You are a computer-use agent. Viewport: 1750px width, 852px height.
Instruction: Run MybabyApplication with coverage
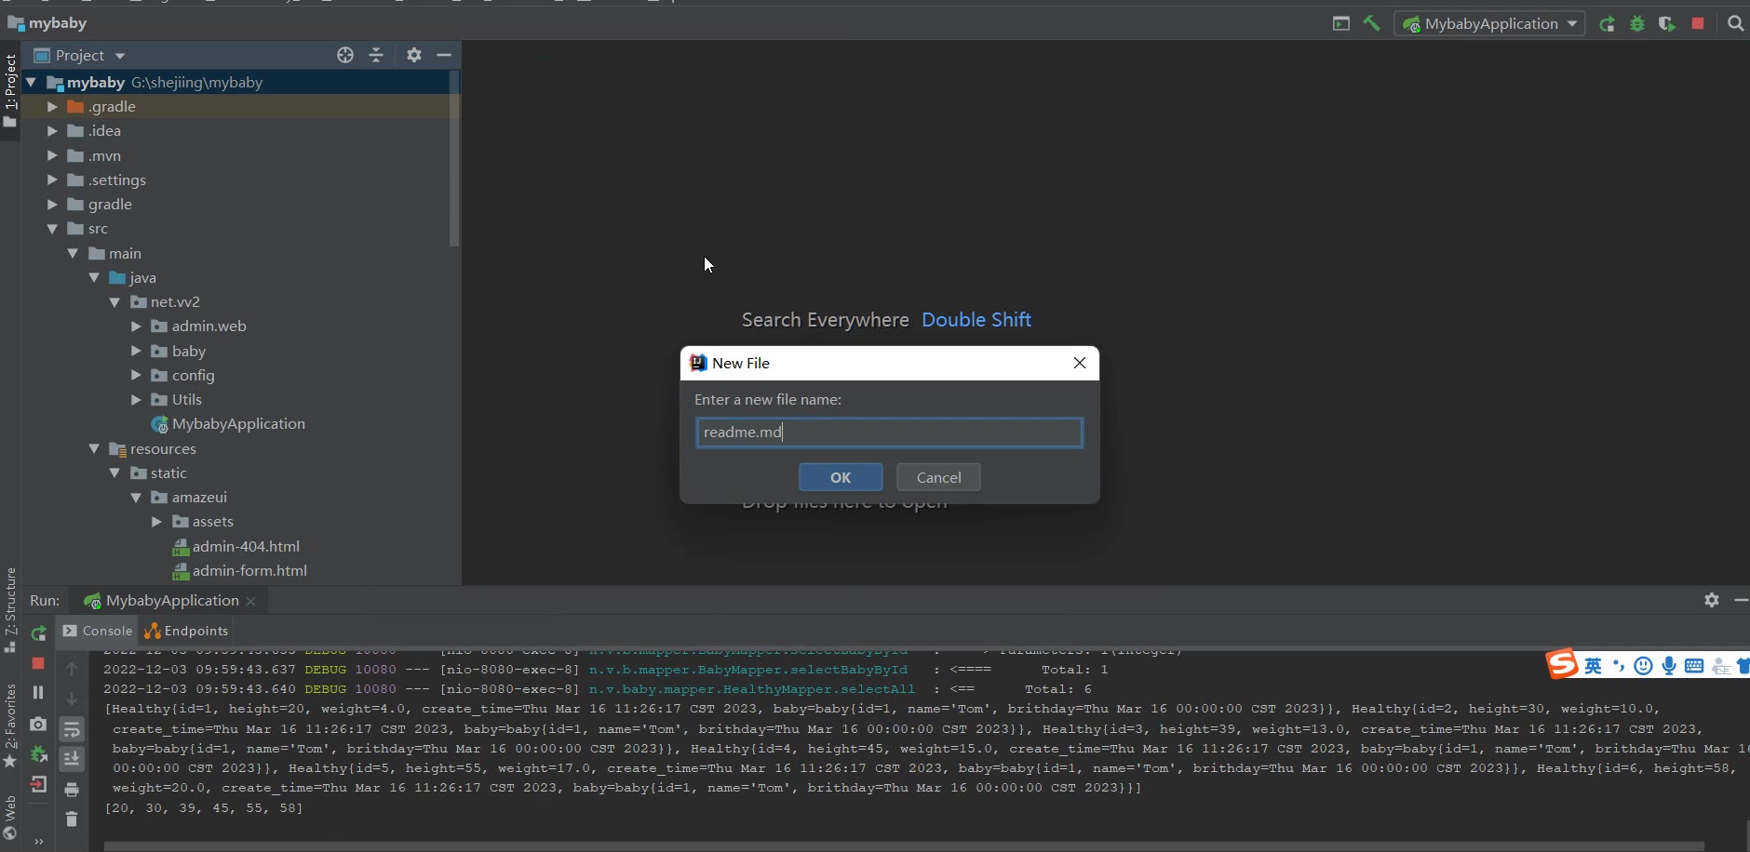[1667, 24]
